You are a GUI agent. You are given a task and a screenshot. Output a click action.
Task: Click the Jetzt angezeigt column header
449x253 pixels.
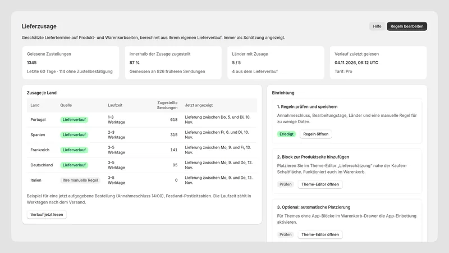tap(199, 105)
